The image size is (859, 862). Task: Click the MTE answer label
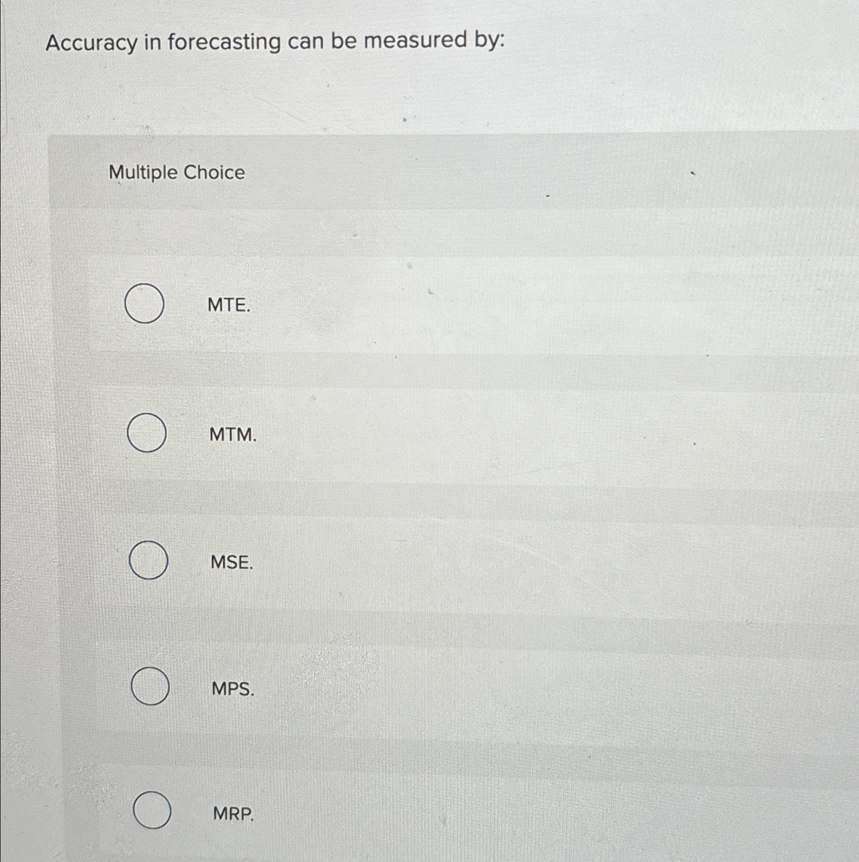(x=228, y=304)
